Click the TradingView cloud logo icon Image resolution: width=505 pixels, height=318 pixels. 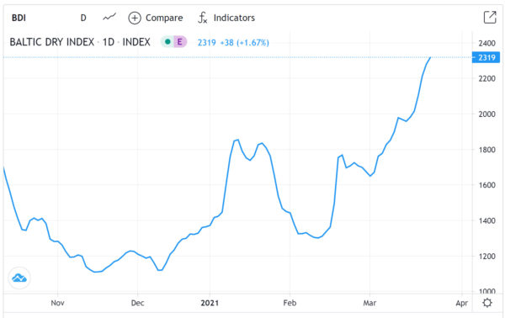pos(19,278)
